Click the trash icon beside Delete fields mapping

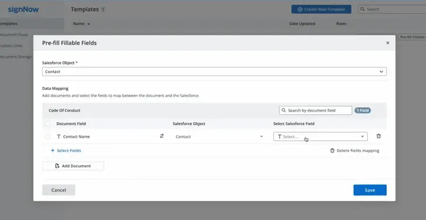pyautogui.click(x=332, y=150)
